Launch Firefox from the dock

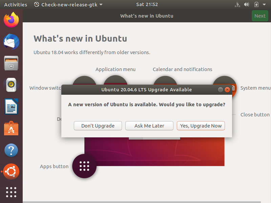coord(11,20)
